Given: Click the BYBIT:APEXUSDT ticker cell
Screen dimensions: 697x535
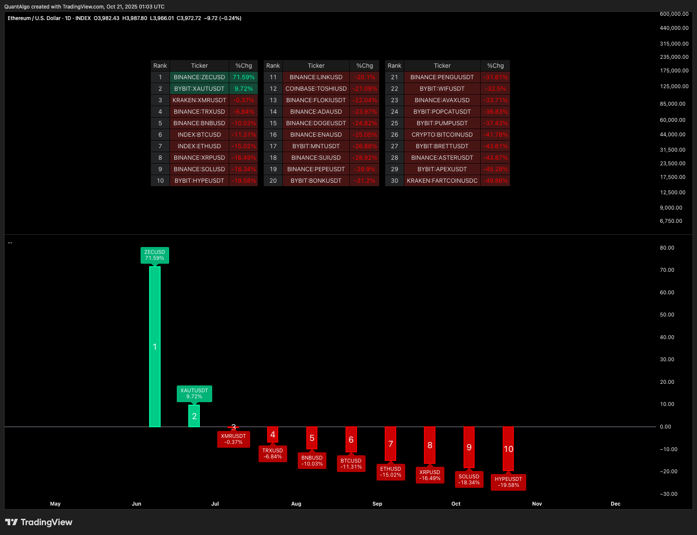Looking at the screenshot, I should [x=442, y=169].
